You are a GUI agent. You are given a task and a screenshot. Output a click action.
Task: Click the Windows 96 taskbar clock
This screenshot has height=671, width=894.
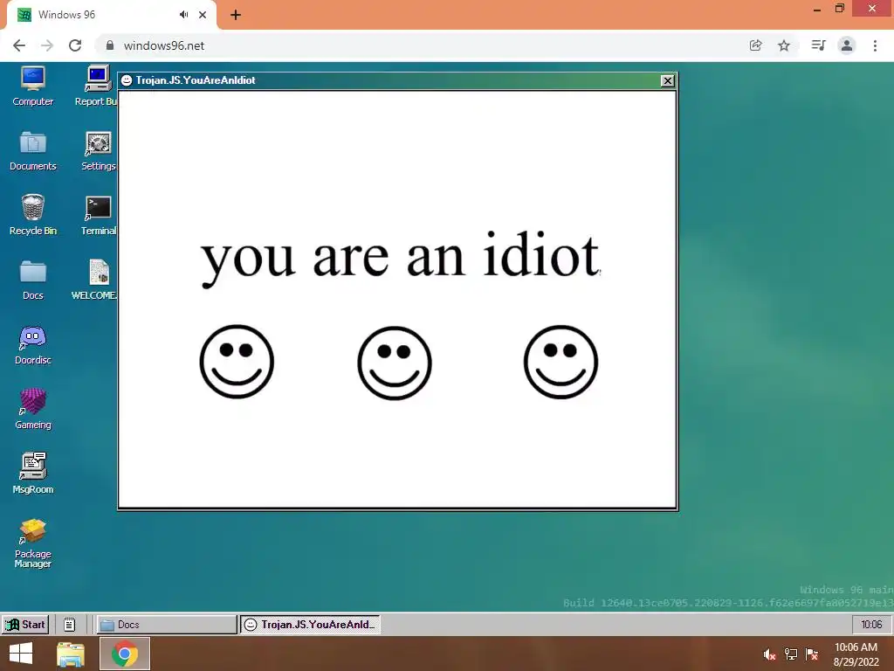tap(871, 624)
